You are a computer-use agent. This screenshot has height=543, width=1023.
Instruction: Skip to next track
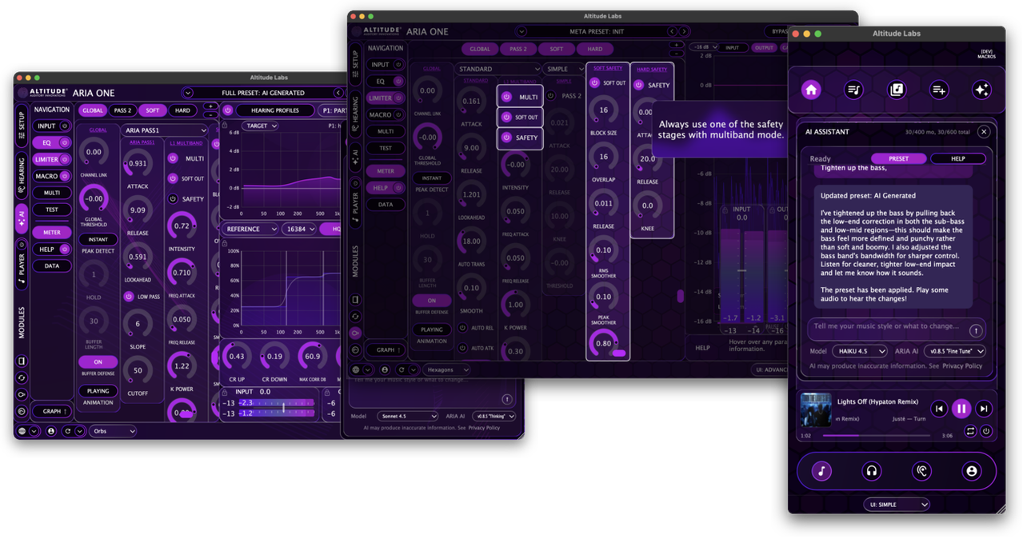pyautogui.click(x=984, y=409)
